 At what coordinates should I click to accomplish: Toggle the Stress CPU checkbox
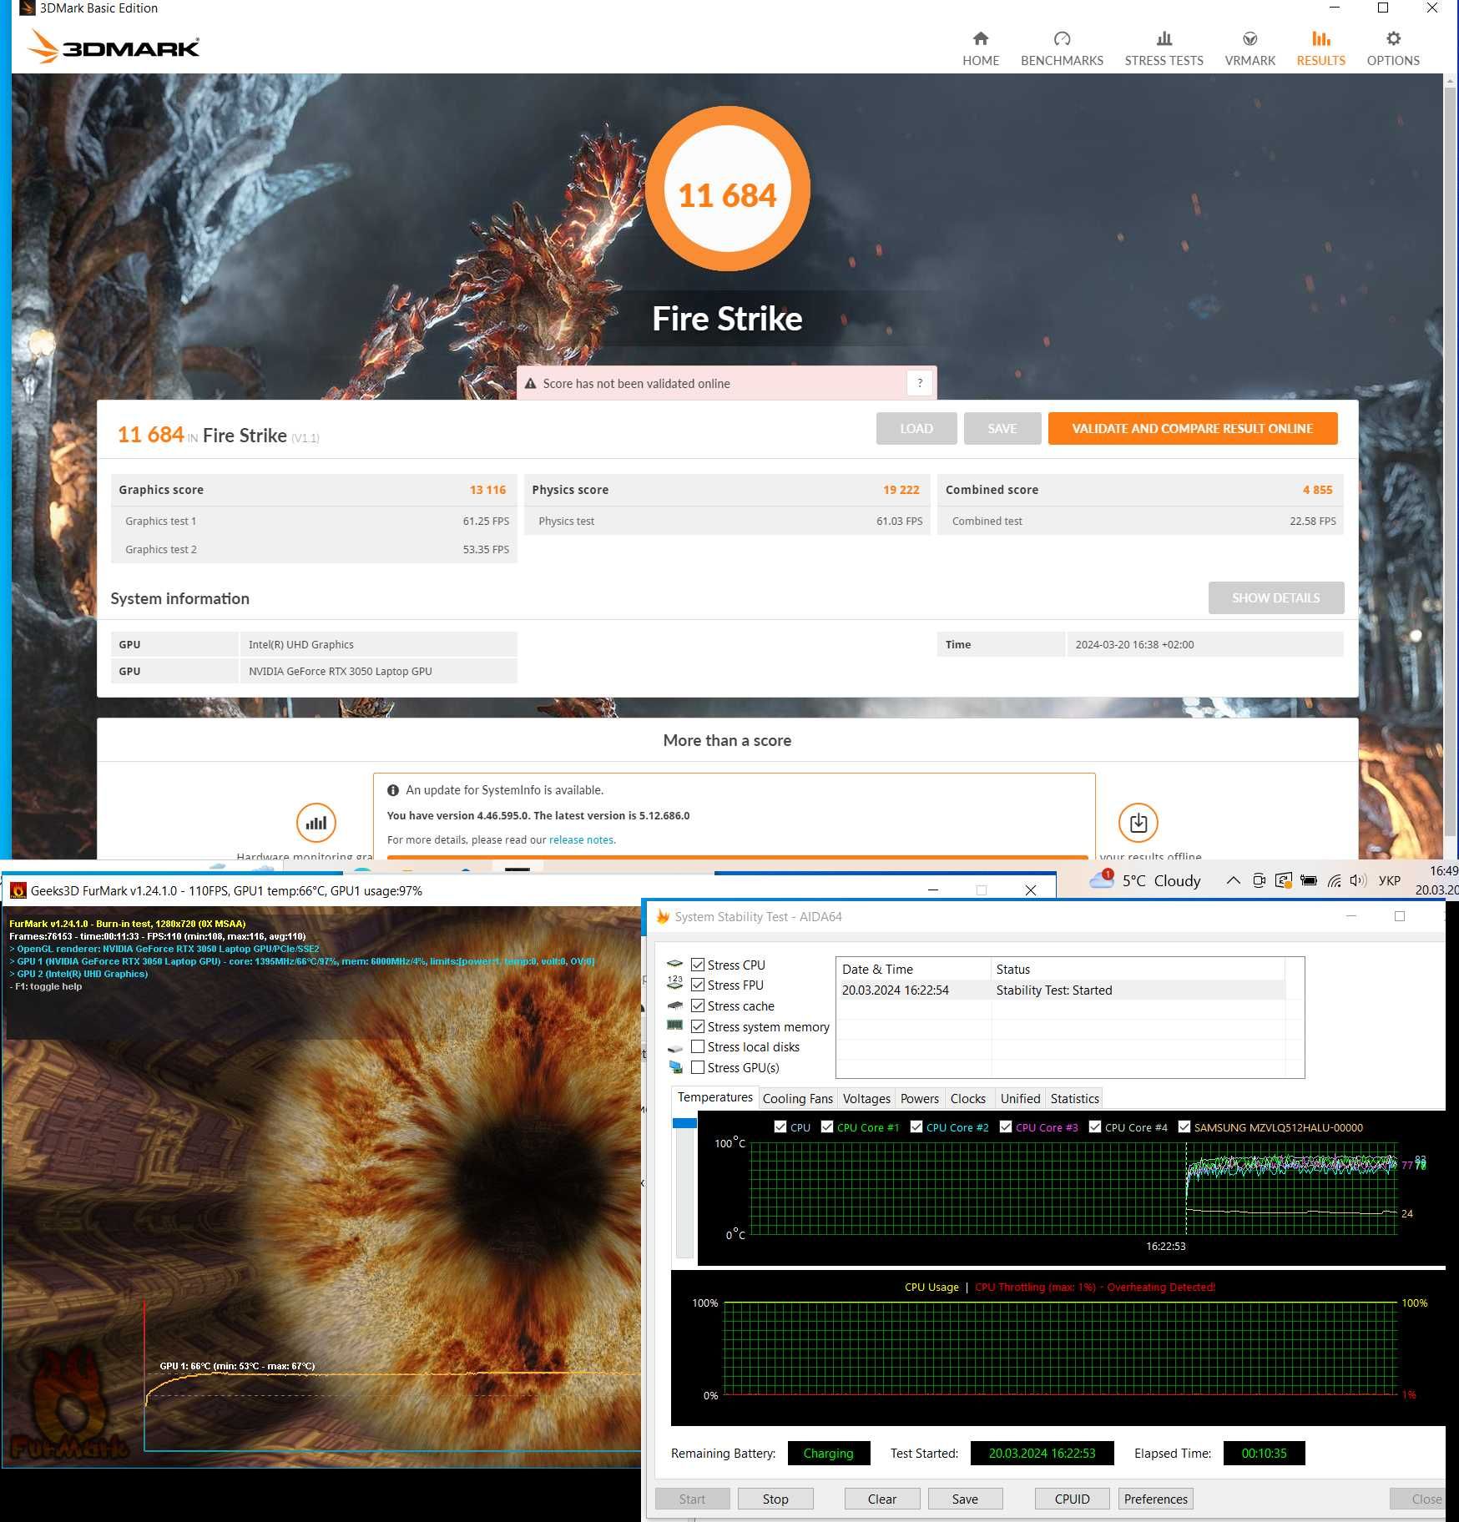coord(698,965)
